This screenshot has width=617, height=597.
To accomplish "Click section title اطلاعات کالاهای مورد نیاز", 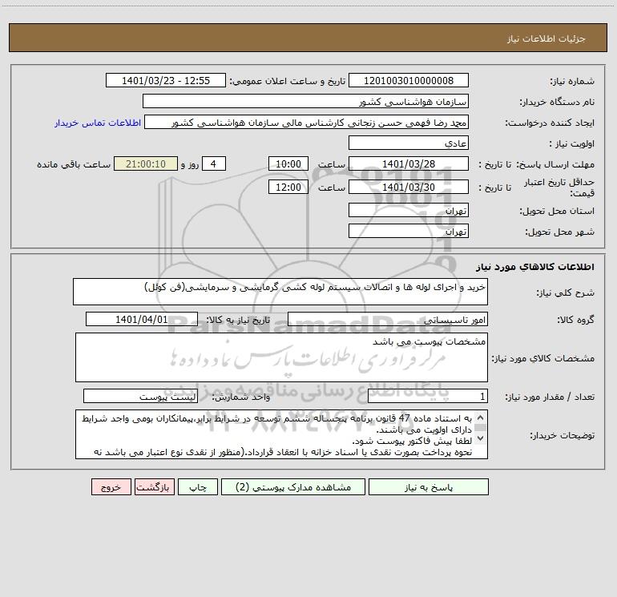I will tap(535, 267).
